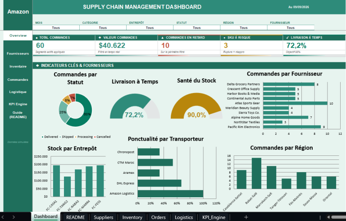This screenshot has height=221, width=346.
Task: Switch to the Inventory sheet tab
Action: [x=132, y=217]
